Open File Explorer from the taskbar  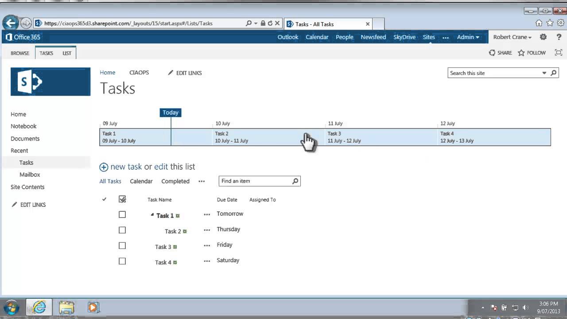[x=66, y=307]
